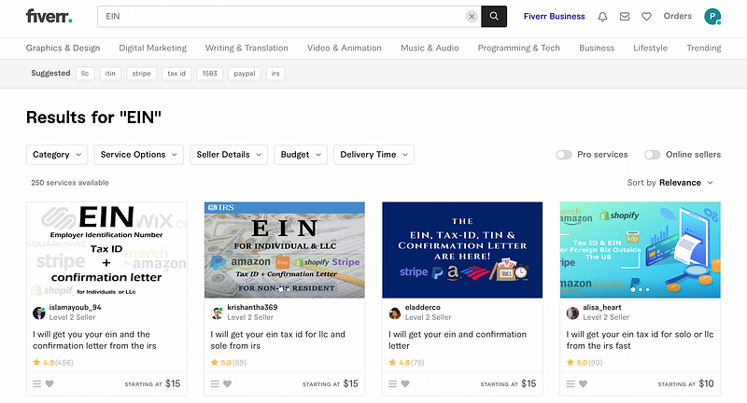This screenshot has height=403, width=747.
Task: Expand the Seller Details filter
Action: click(229, 155)
